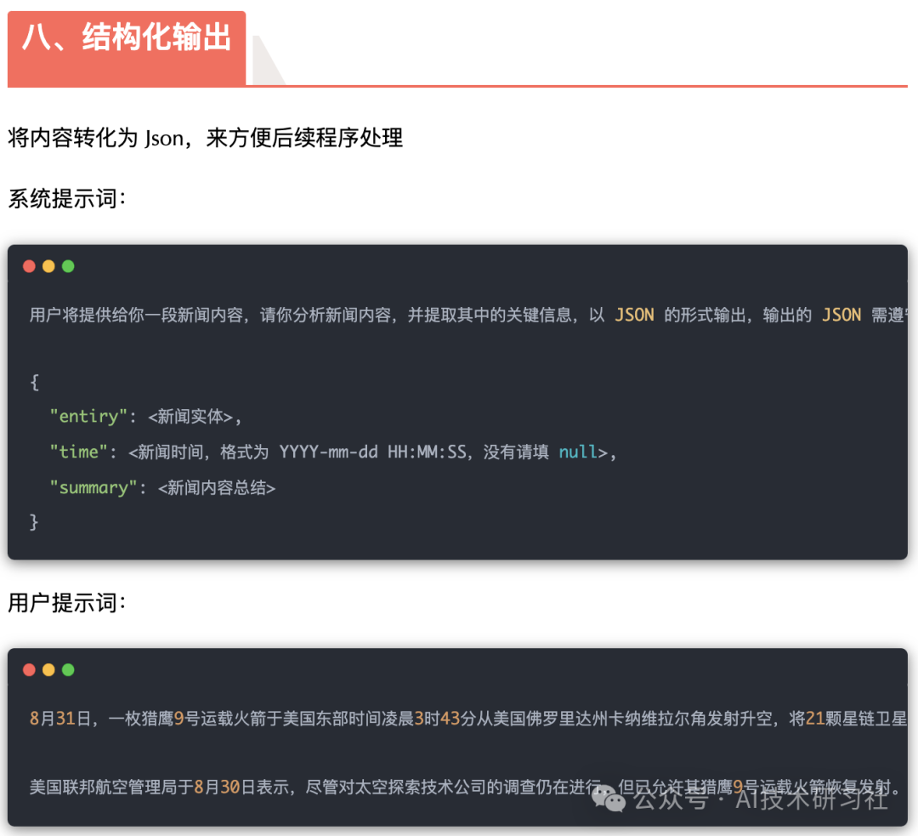The height and width of the screenshot is (836, 918).
Task: Click the "entiry" key in the JSON template
Action: pos(88,417)
